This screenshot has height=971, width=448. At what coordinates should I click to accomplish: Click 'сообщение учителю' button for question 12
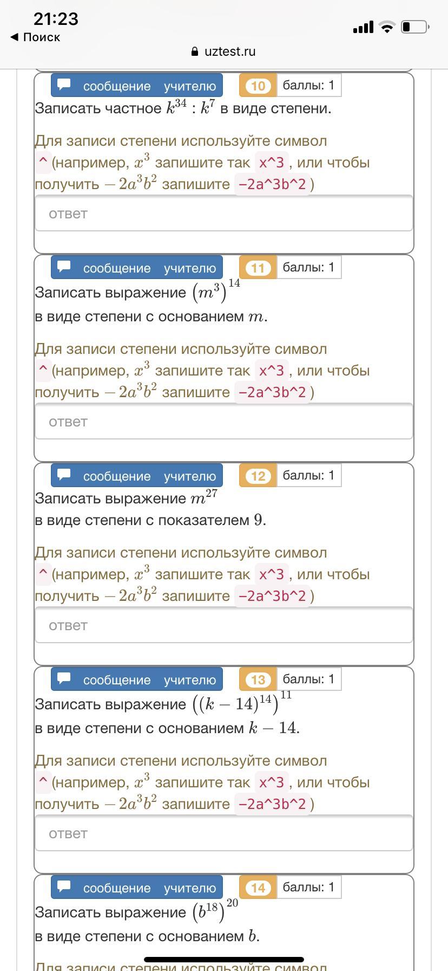[x=137, y=476]
